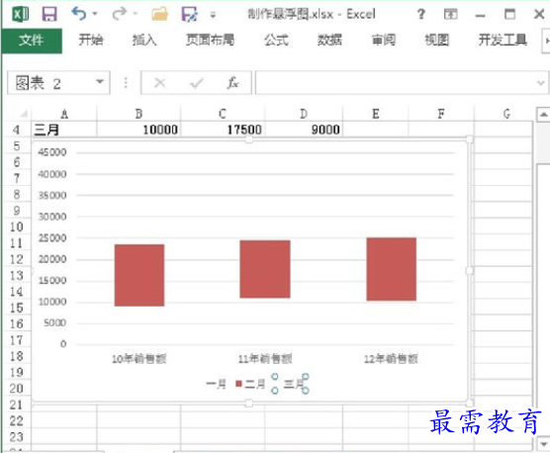
Task: Click the Excel application icon
Action: click(21, 15)
